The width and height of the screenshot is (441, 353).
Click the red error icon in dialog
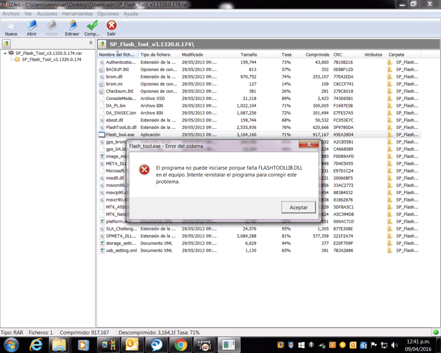coord(144,170)
